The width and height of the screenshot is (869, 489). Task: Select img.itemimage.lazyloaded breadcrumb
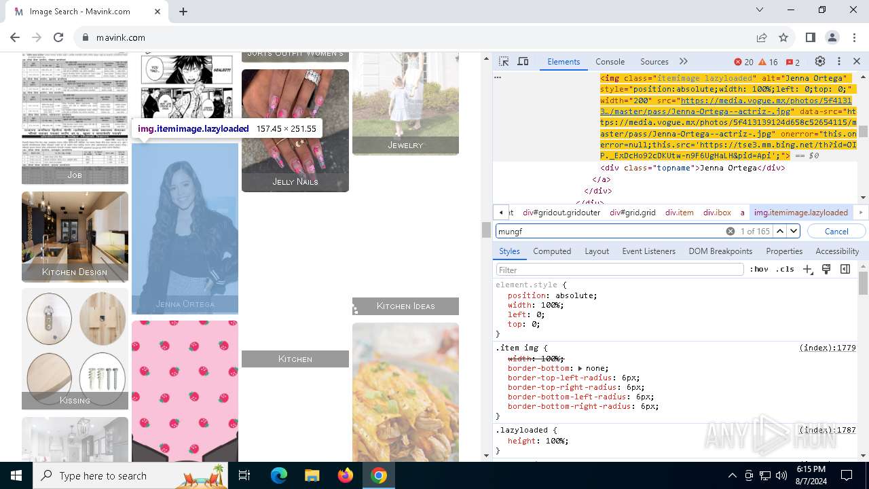801,213
